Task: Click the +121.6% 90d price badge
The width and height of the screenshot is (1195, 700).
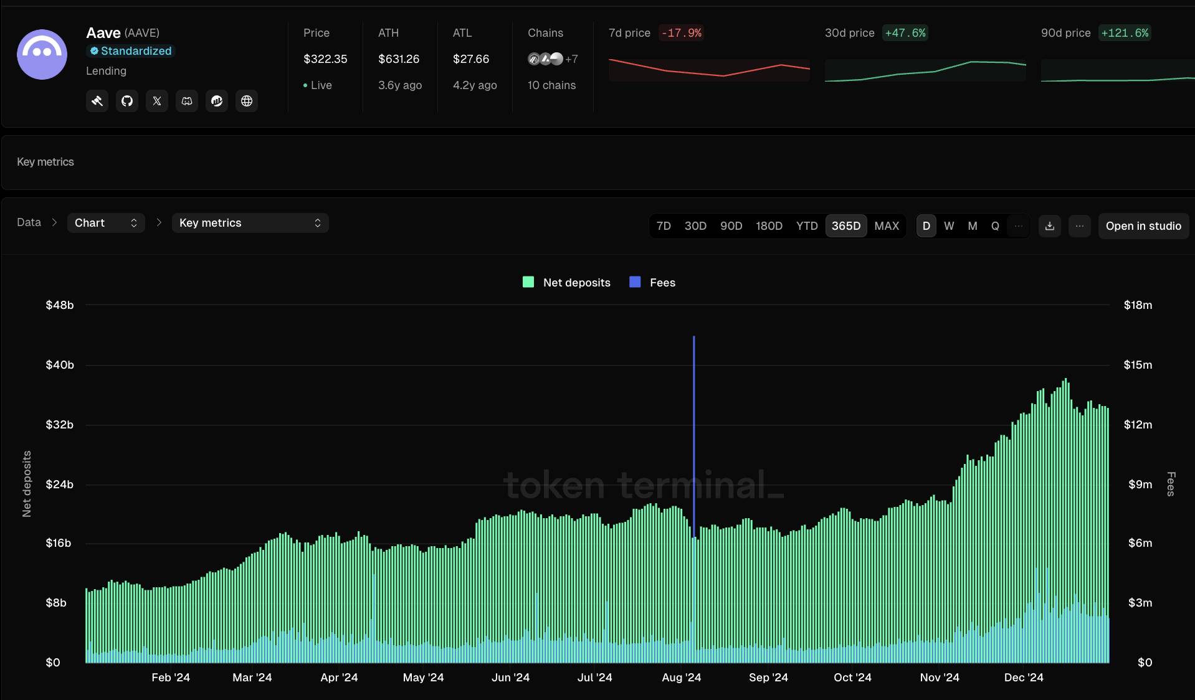Action: (1125, 33)
